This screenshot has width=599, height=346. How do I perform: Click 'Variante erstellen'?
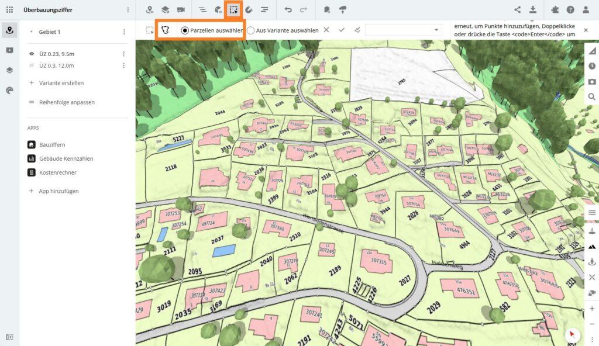61,83
